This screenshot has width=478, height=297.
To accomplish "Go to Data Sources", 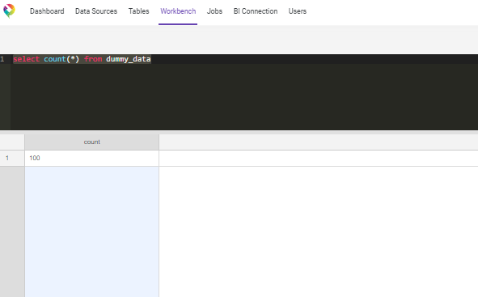I will 96,11.
